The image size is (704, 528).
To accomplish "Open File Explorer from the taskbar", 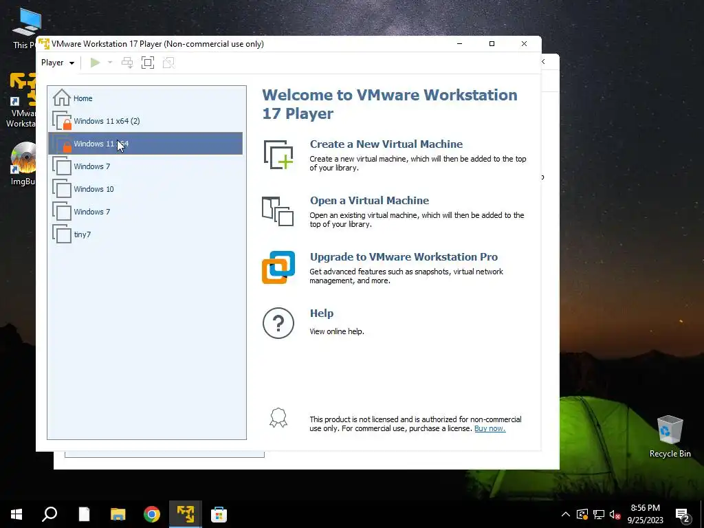I will point(118,514).
